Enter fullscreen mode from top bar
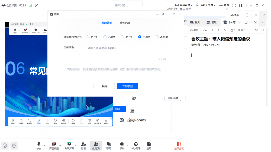 [234, 5]
